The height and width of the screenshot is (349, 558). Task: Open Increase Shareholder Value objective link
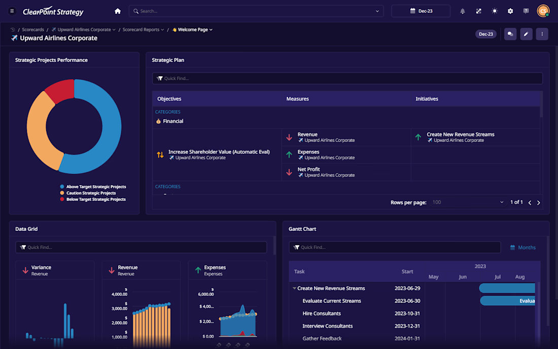(219, 152)
